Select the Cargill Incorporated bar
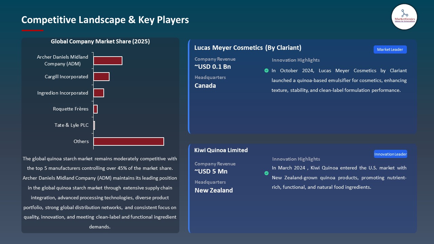Viewport: 434px width, 244px height. (101, 77)
